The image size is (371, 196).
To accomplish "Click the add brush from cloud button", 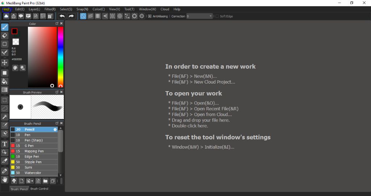I will [x=14, y=181].
